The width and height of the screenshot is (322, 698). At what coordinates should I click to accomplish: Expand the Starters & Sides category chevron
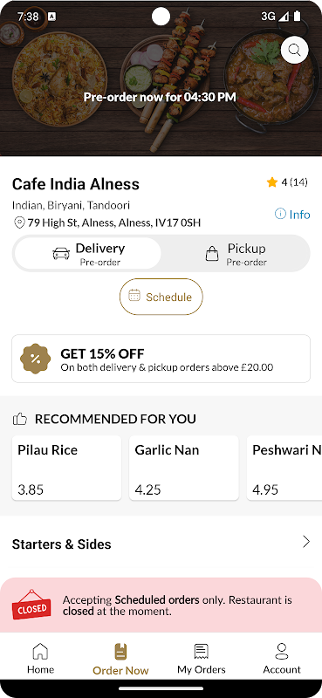coord(306,542)
